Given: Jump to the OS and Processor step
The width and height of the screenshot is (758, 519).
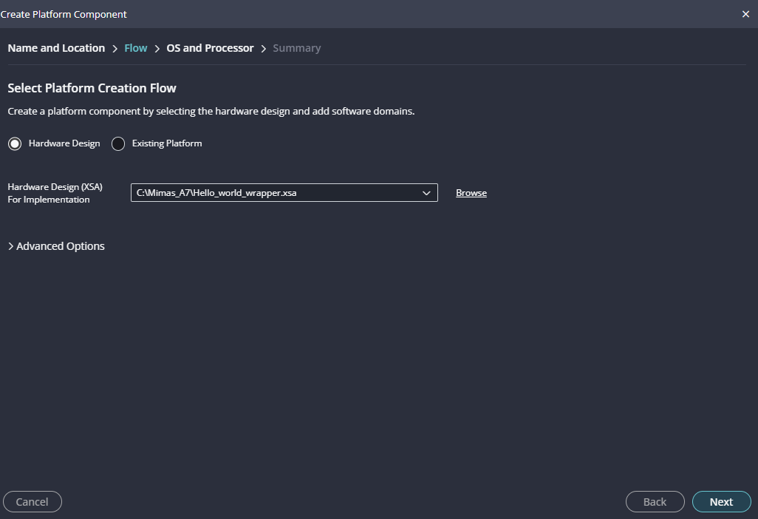Looking at the screenshot, I should point(210,48).
